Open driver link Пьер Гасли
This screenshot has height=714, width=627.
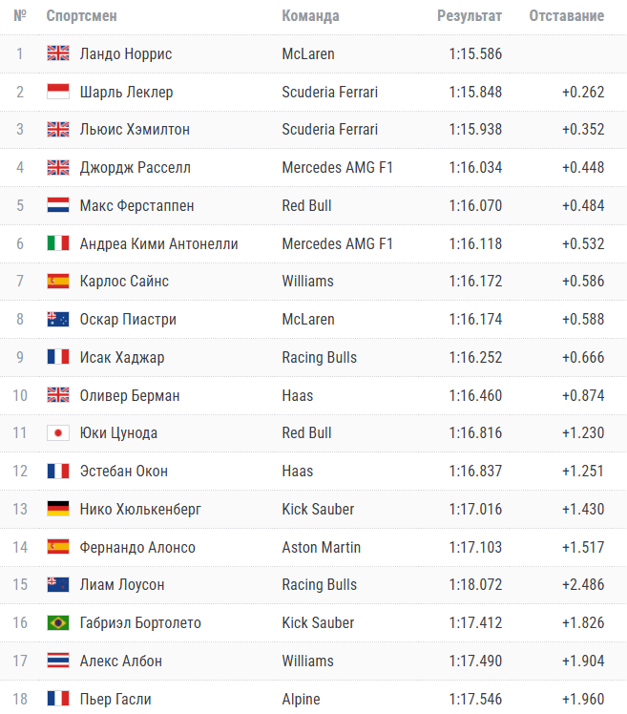(115, 700)
